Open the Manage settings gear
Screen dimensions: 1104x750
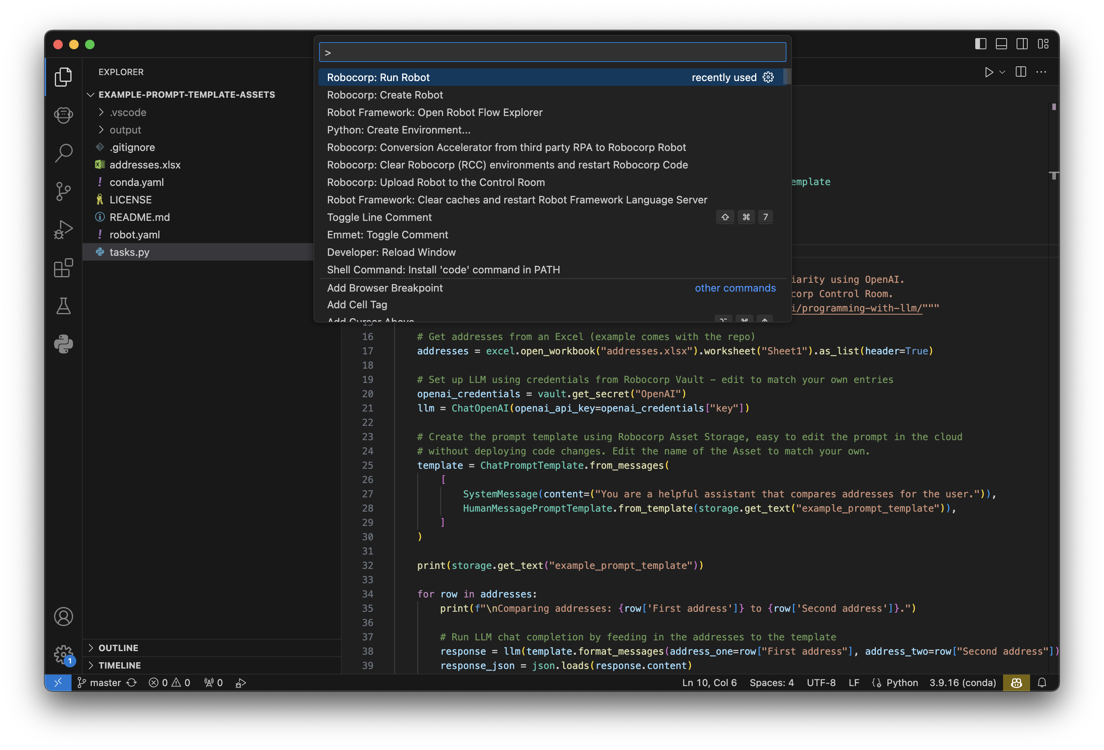pos(63,655)
